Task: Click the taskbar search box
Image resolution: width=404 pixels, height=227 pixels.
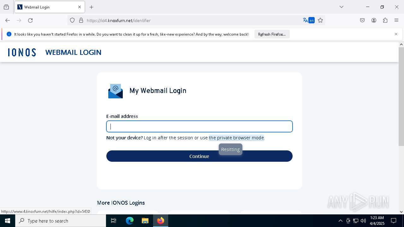Action: (x=61, y=221)
